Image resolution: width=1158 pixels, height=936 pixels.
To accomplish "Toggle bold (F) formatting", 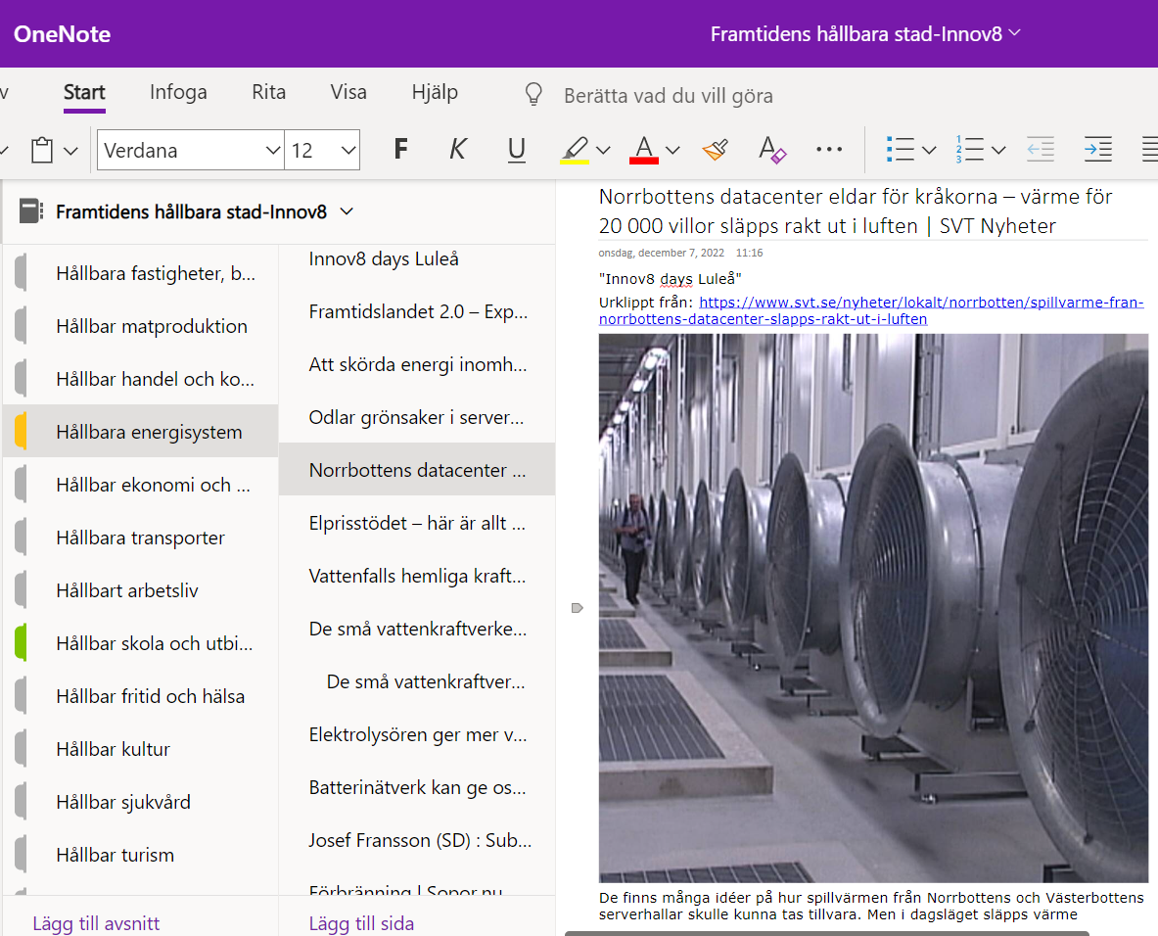I will [x=400, y=149].
